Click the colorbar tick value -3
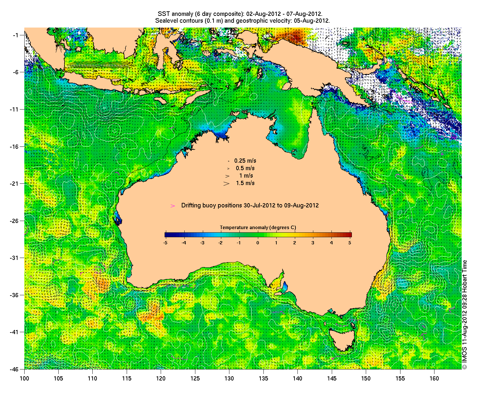486x397 pixels. pos(202,243)
